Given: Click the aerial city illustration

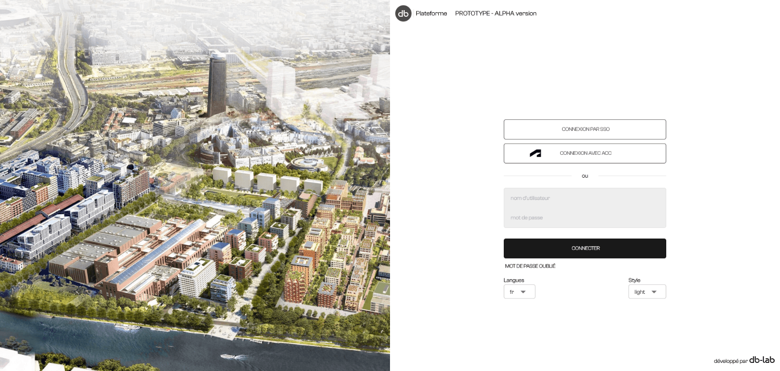Looking at the screenshot, I should pyautogui.click(x=195, y=185).
